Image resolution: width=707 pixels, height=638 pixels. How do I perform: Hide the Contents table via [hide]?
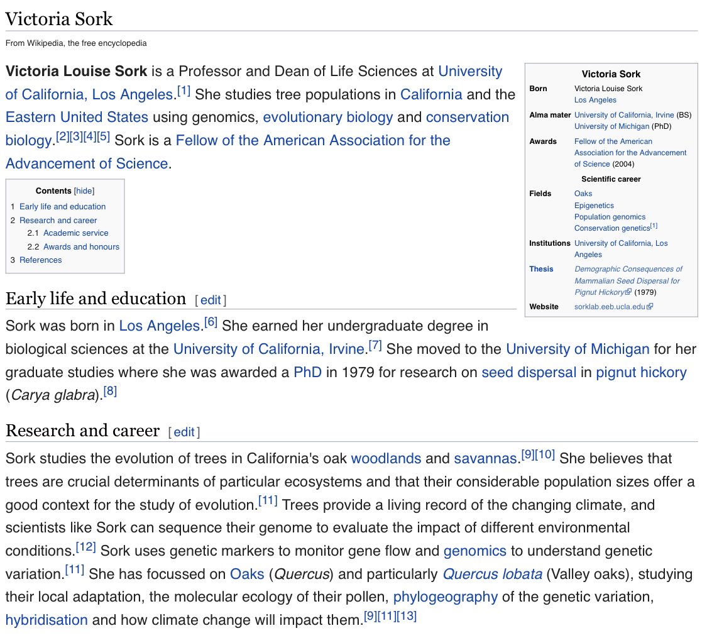(84, 190)
